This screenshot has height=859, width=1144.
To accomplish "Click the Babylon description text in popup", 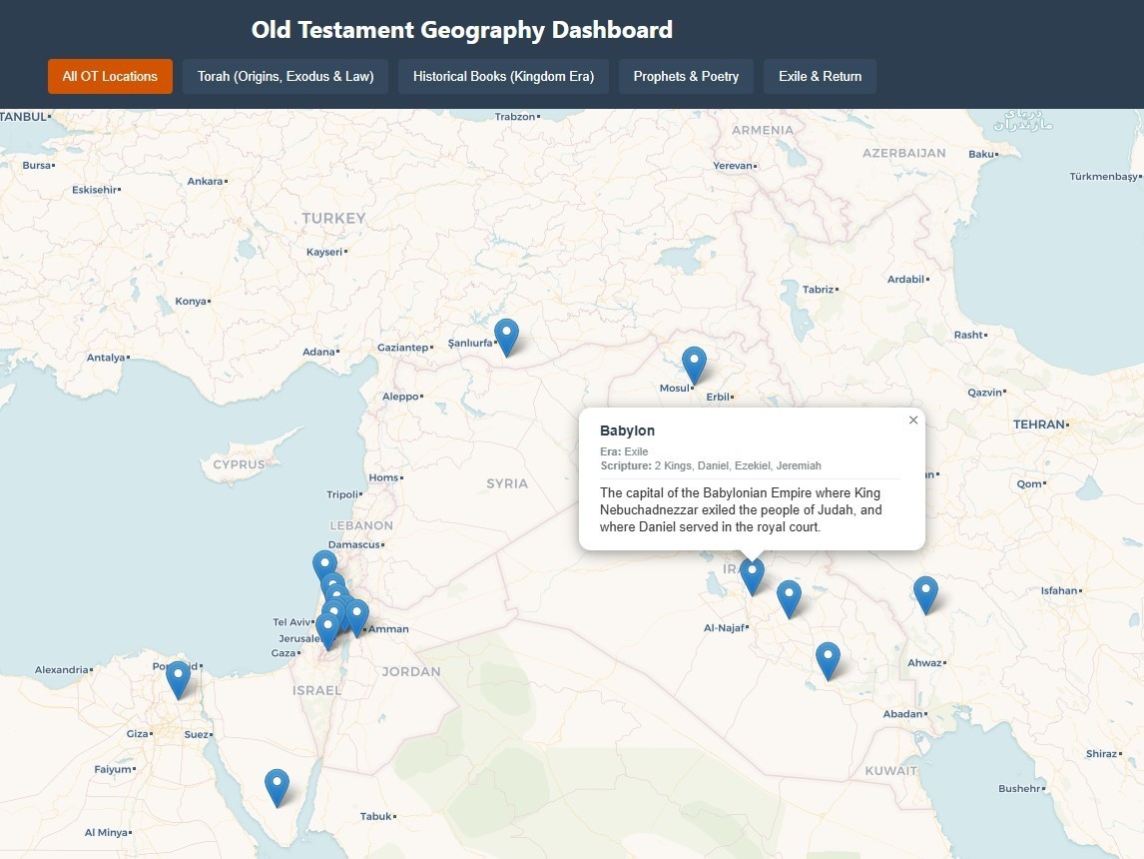I will (741, 510).
